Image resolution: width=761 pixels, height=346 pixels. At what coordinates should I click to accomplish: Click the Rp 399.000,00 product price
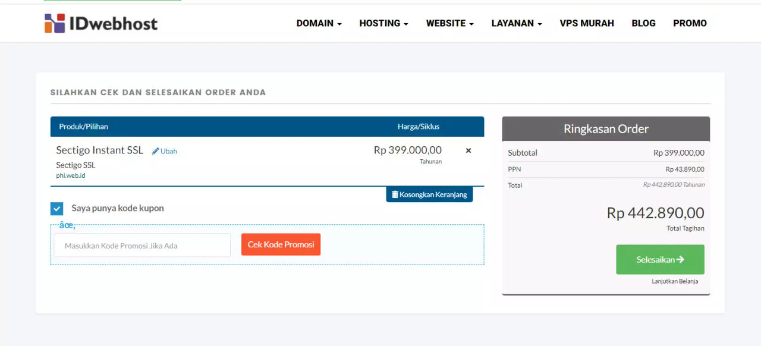pos(408,150)
